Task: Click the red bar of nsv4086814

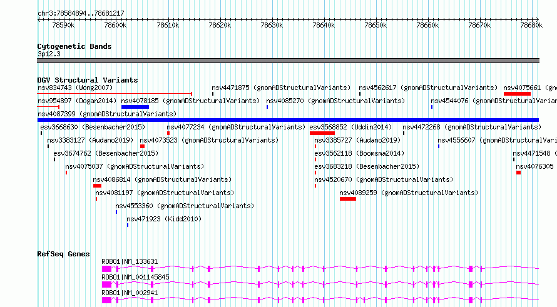Action: click(x=98, y=186)
